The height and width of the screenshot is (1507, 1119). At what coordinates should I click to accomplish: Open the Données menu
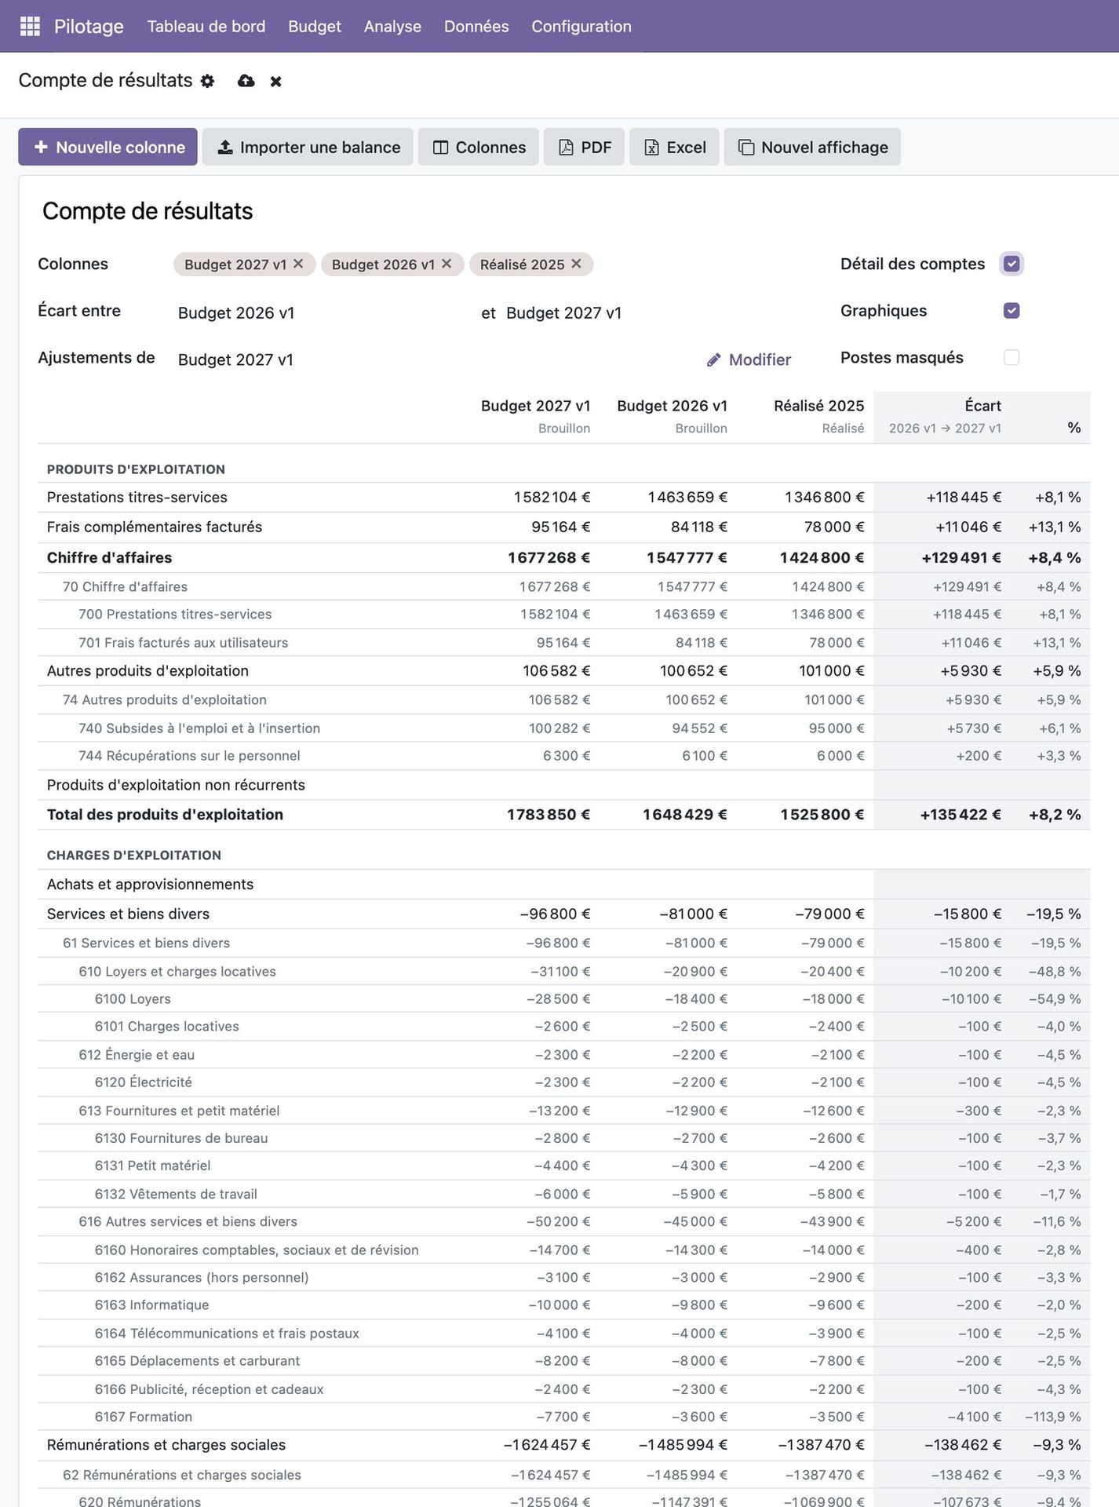click(x=476, y=26)
